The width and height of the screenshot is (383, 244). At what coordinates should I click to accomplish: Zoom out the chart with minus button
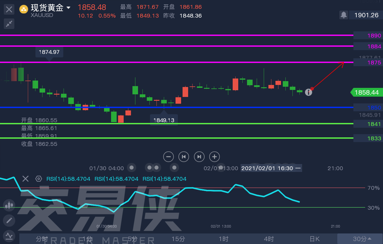point(168,157)
